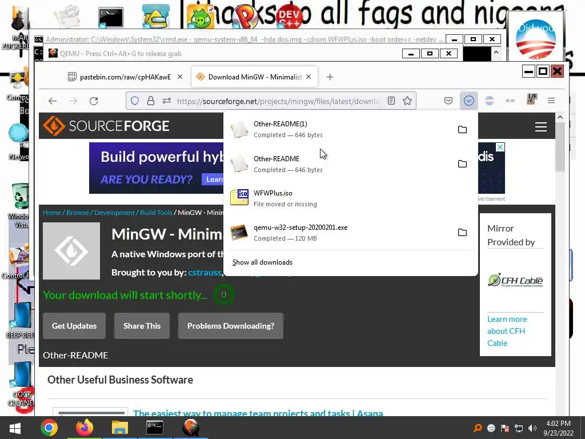Screen dimensions: 585x439
Task: Open folder for qemu-w32-setup-20200201.exe
Action: [462, 233]
